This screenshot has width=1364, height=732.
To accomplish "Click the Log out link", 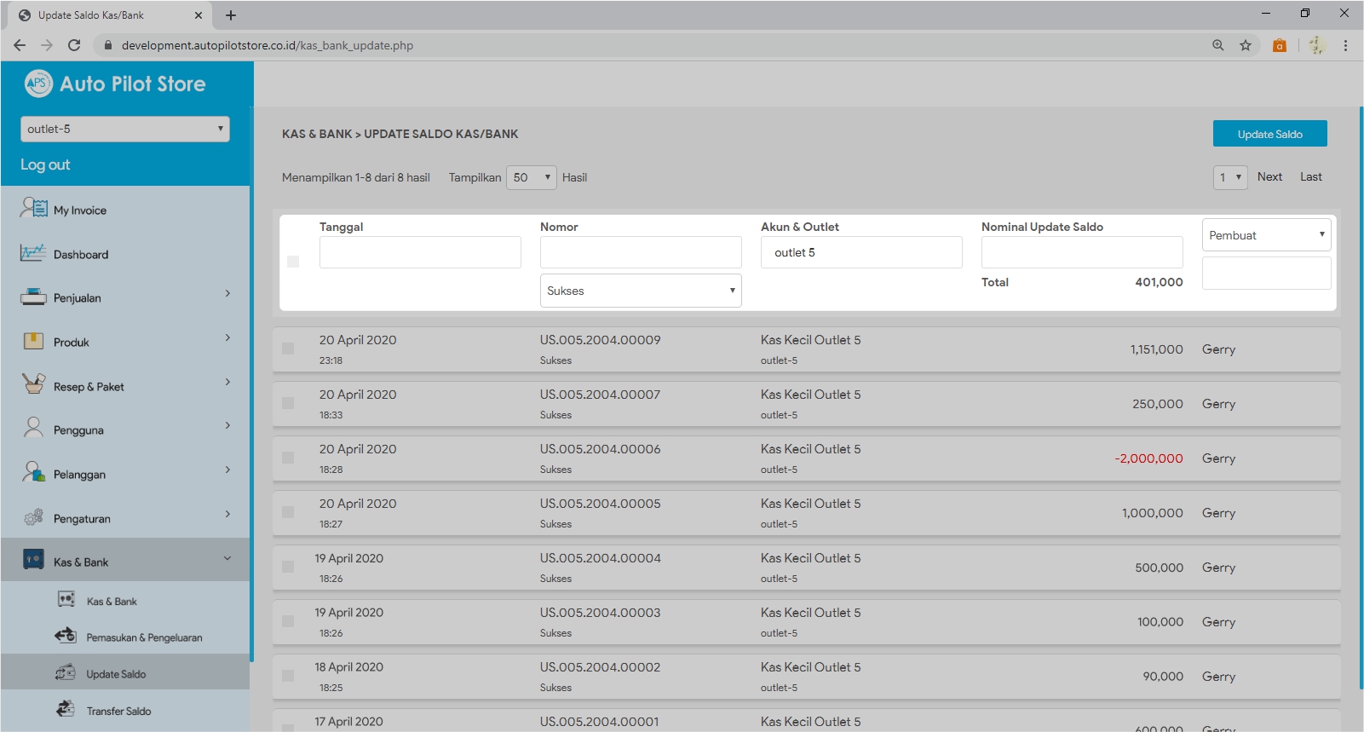I will (x=45, y=164).
